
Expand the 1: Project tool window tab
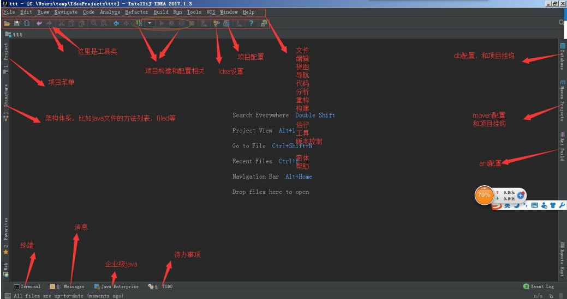click(x=6, y=58)
